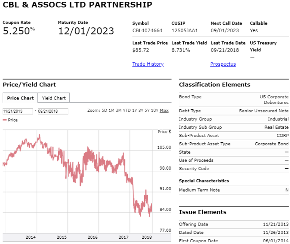
Task: Open the Trade History link
Action: 148,64
